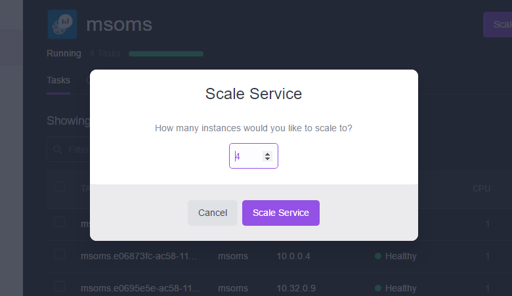This screenshot has width=512, height=296.
Task: Cancel the Scale Service dialog
Action: click(213, 213)
